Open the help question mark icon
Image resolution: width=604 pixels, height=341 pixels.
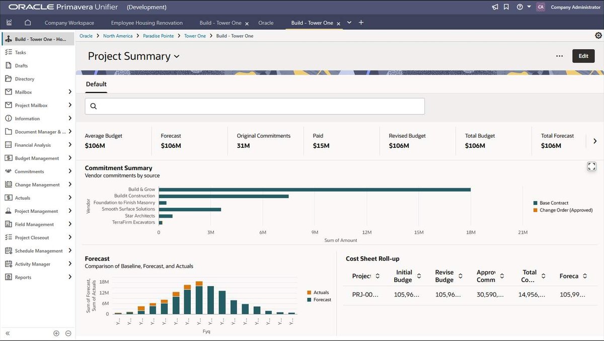tap(519, 7)
